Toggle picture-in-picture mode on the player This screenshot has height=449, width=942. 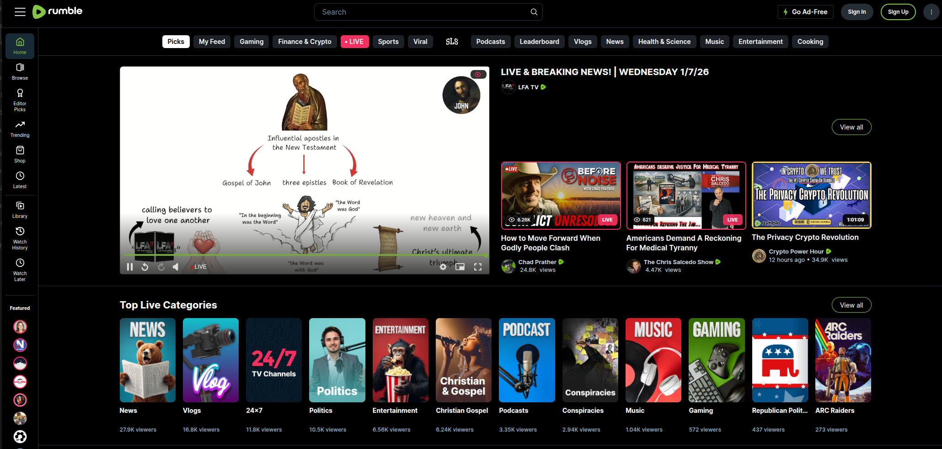point(460,267)
